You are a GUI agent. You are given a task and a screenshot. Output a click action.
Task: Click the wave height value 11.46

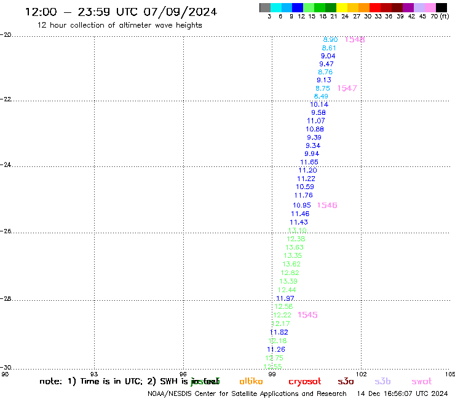(x=300, y=214)
